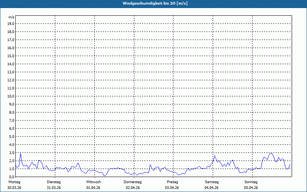Click the date label 30.03.26
The image size is (307, 192).
[x=14, y=188]
